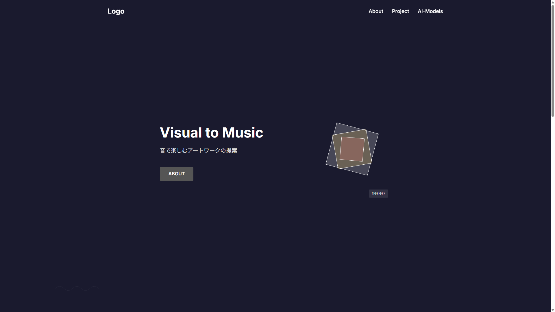
Task: Click the topmost corner of outer square
Action: (337, 124)
